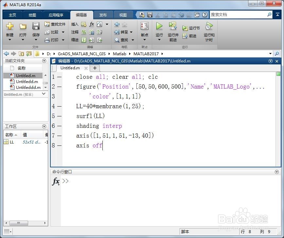Screen dimensions: 284x238
Task: Click the New (新建) file icon
Action: pos(9,26)
